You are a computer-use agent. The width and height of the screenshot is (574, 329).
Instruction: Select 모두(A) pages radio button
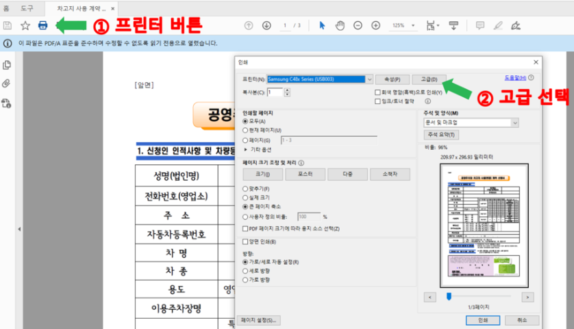pos(245,121)
